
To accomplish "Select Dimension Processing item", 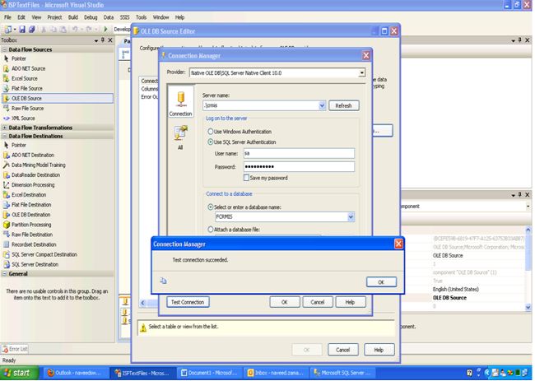I will (32, 184).
